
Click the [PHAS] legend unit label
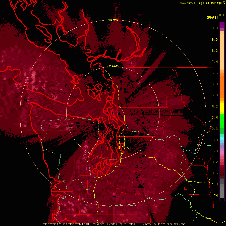click(x=212, y=17)
